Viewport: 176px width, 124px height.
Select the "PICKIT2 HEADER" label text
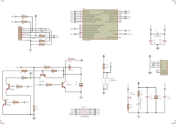click(24, 40)
